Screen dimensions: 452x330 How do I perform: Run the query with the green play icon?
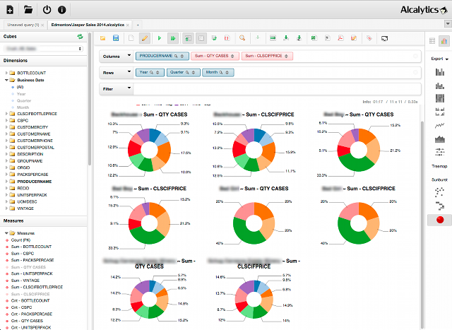[x=160, y=38]
